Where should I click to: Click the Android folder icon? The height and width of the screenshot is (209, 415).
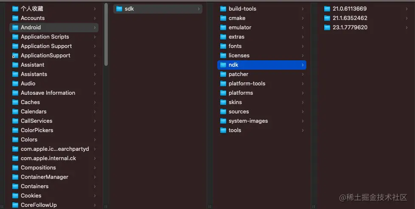15,28
